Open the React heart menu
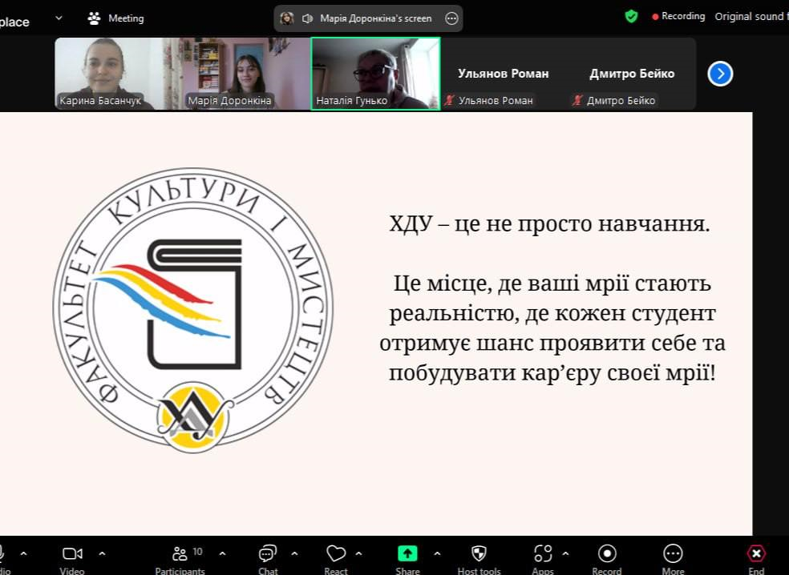This screenshot has width=789, height=575. pos(336,559)
